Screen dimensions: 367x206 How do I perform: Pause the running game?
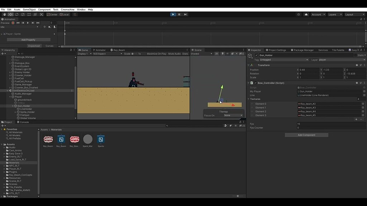pyautogui.click(x=178, y=14)
